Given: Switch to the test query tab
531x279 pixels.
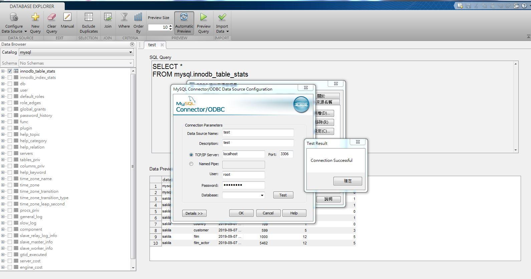Looking at the screenshot, I should tap(152, 45).
